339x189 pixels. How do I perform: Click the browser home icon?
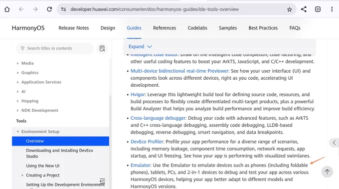pyautogui.click(x=7, y=9)
